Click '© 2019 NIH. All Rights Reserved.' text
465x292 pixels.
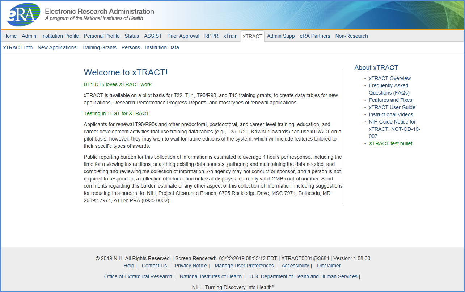[x=133, y=258]
